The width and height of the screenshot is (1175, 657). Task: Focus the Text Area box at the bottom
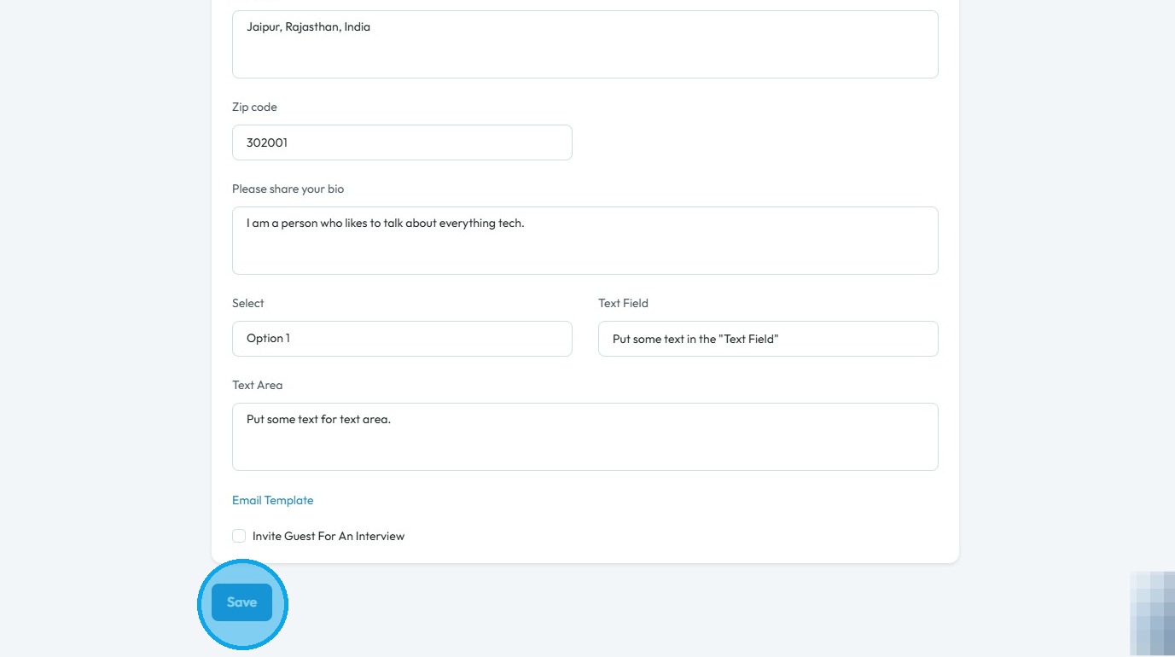(x=585, y=437)
